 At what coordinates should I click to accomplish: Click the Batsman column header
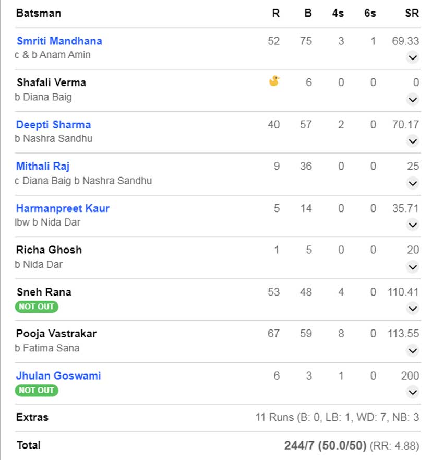39,13
